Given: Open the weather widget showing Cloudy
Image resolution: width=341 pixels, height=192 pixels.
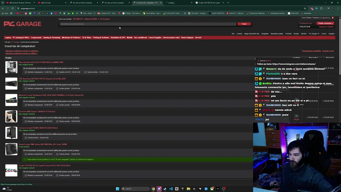Looking at the screenshot, I should coord(7,189).
